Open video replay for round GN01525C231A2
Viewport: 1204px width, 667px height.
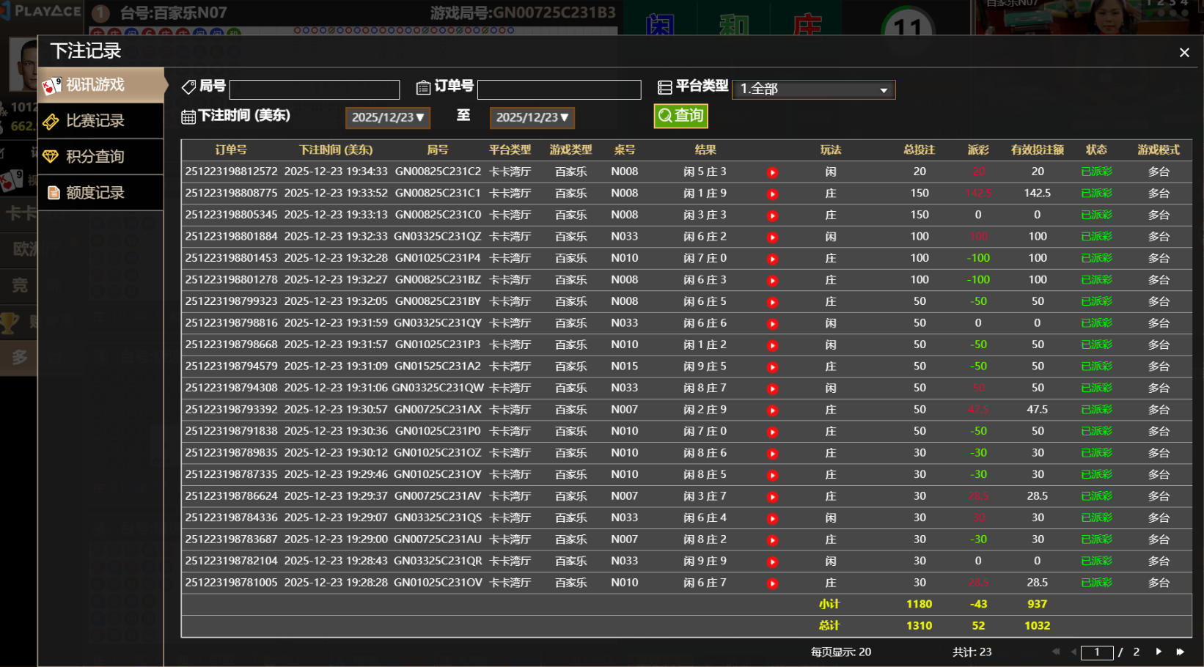772,367
